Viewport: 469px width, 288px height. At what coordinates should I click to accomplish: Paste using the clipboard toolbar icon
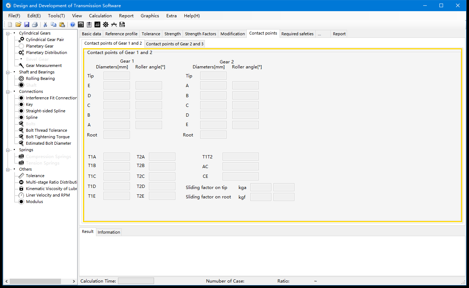tap(62, 24)
